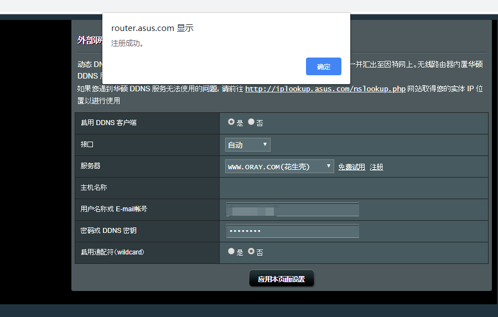This screenshot has width=498, height=317.
Task: Click the 注册 link beside server dropdown
Action: point(376,167)
